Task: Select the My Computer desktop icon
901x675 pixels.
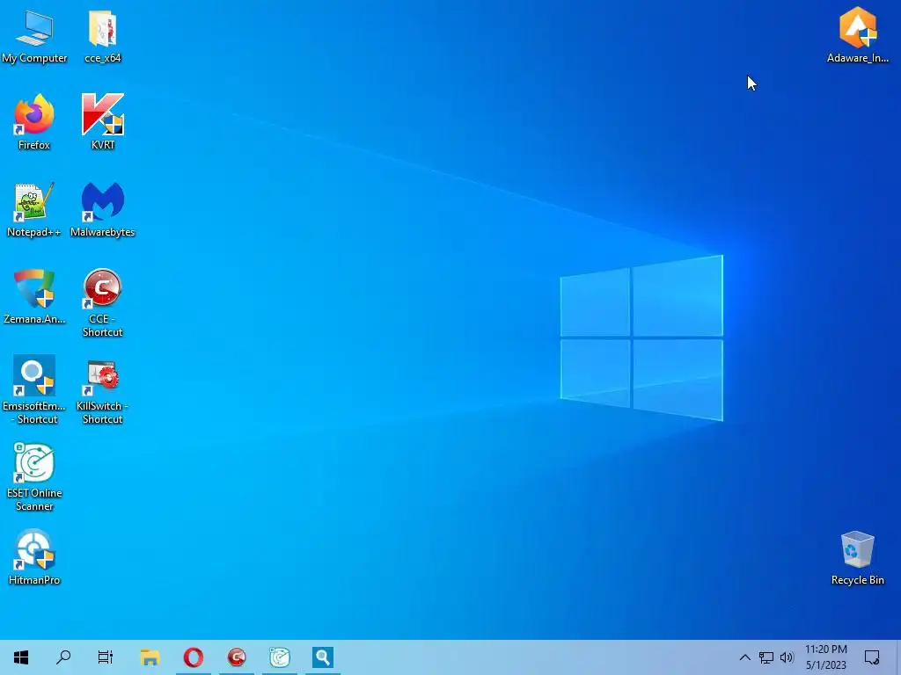Action: tap(34, 35)
